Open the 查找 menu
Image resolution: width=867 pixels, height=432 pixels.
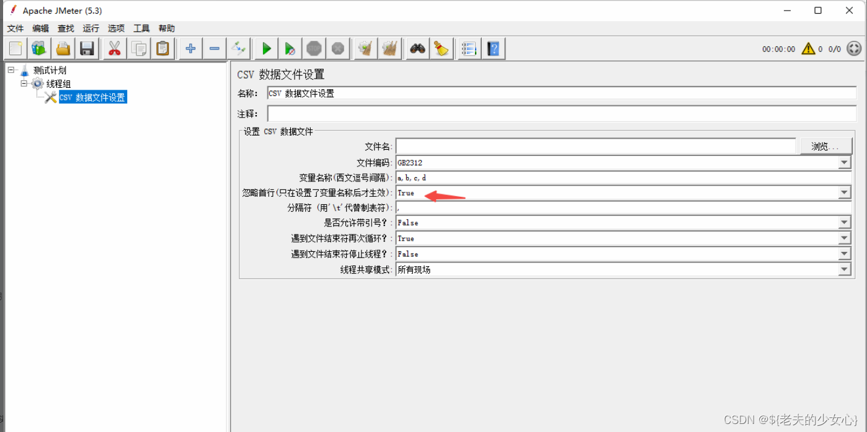pyautogui.click(x=66, y=28)
